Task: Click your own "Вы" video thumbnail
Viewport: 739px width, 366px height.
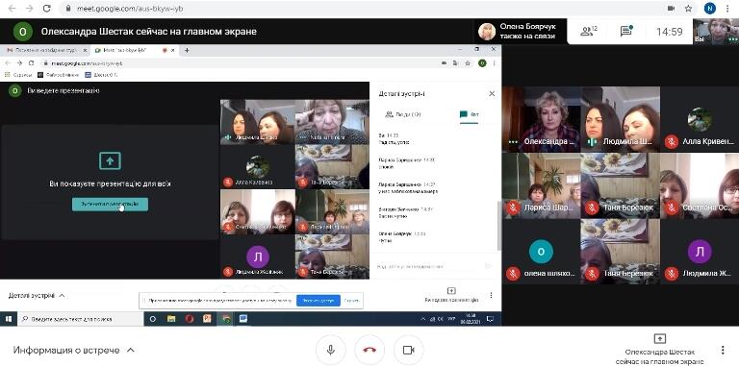Action: click(716, 32)
